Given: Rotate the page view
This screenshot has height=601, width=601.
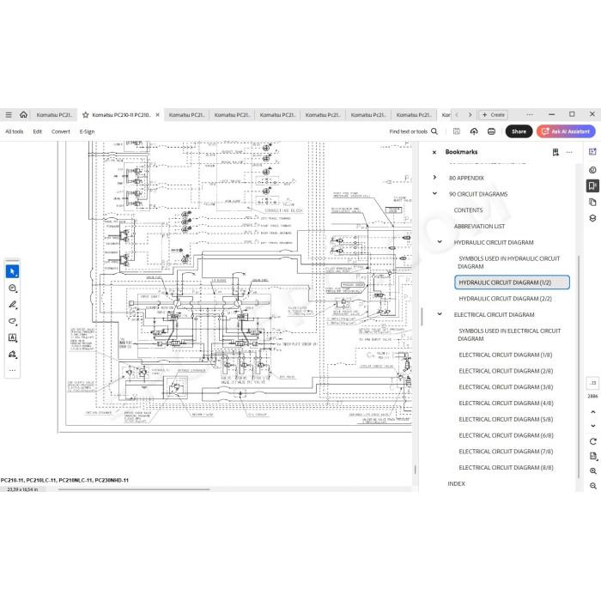Looking at the screenshot, I should pyautogui.click(x=593, y=441).
